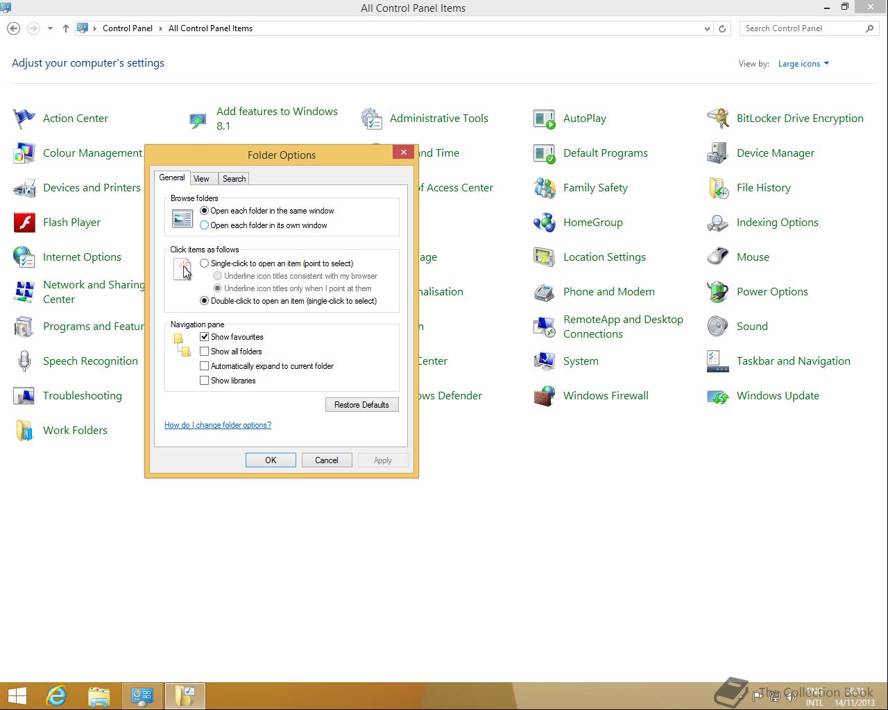Viewport: 888px width, 710px height.
Task: Click Control Panel breadcrumb in address bar
Action: tap(128, 28)
